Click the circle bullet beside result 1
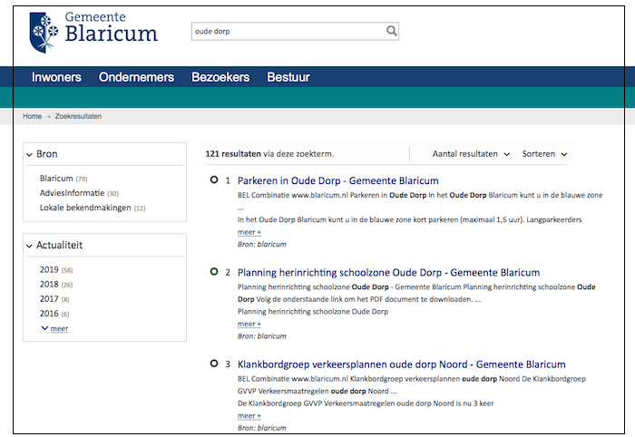The width and height of the screenshot is (635, 437). [x=214, y=180]
